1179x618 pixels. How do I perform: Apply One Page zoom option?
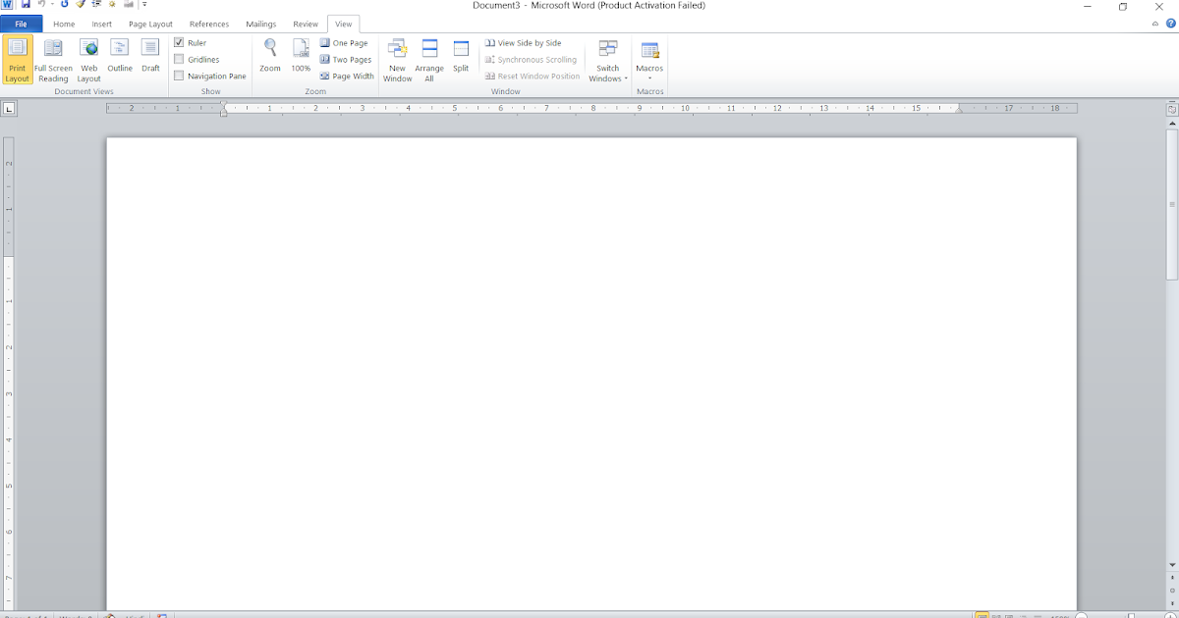click(345, 42)
